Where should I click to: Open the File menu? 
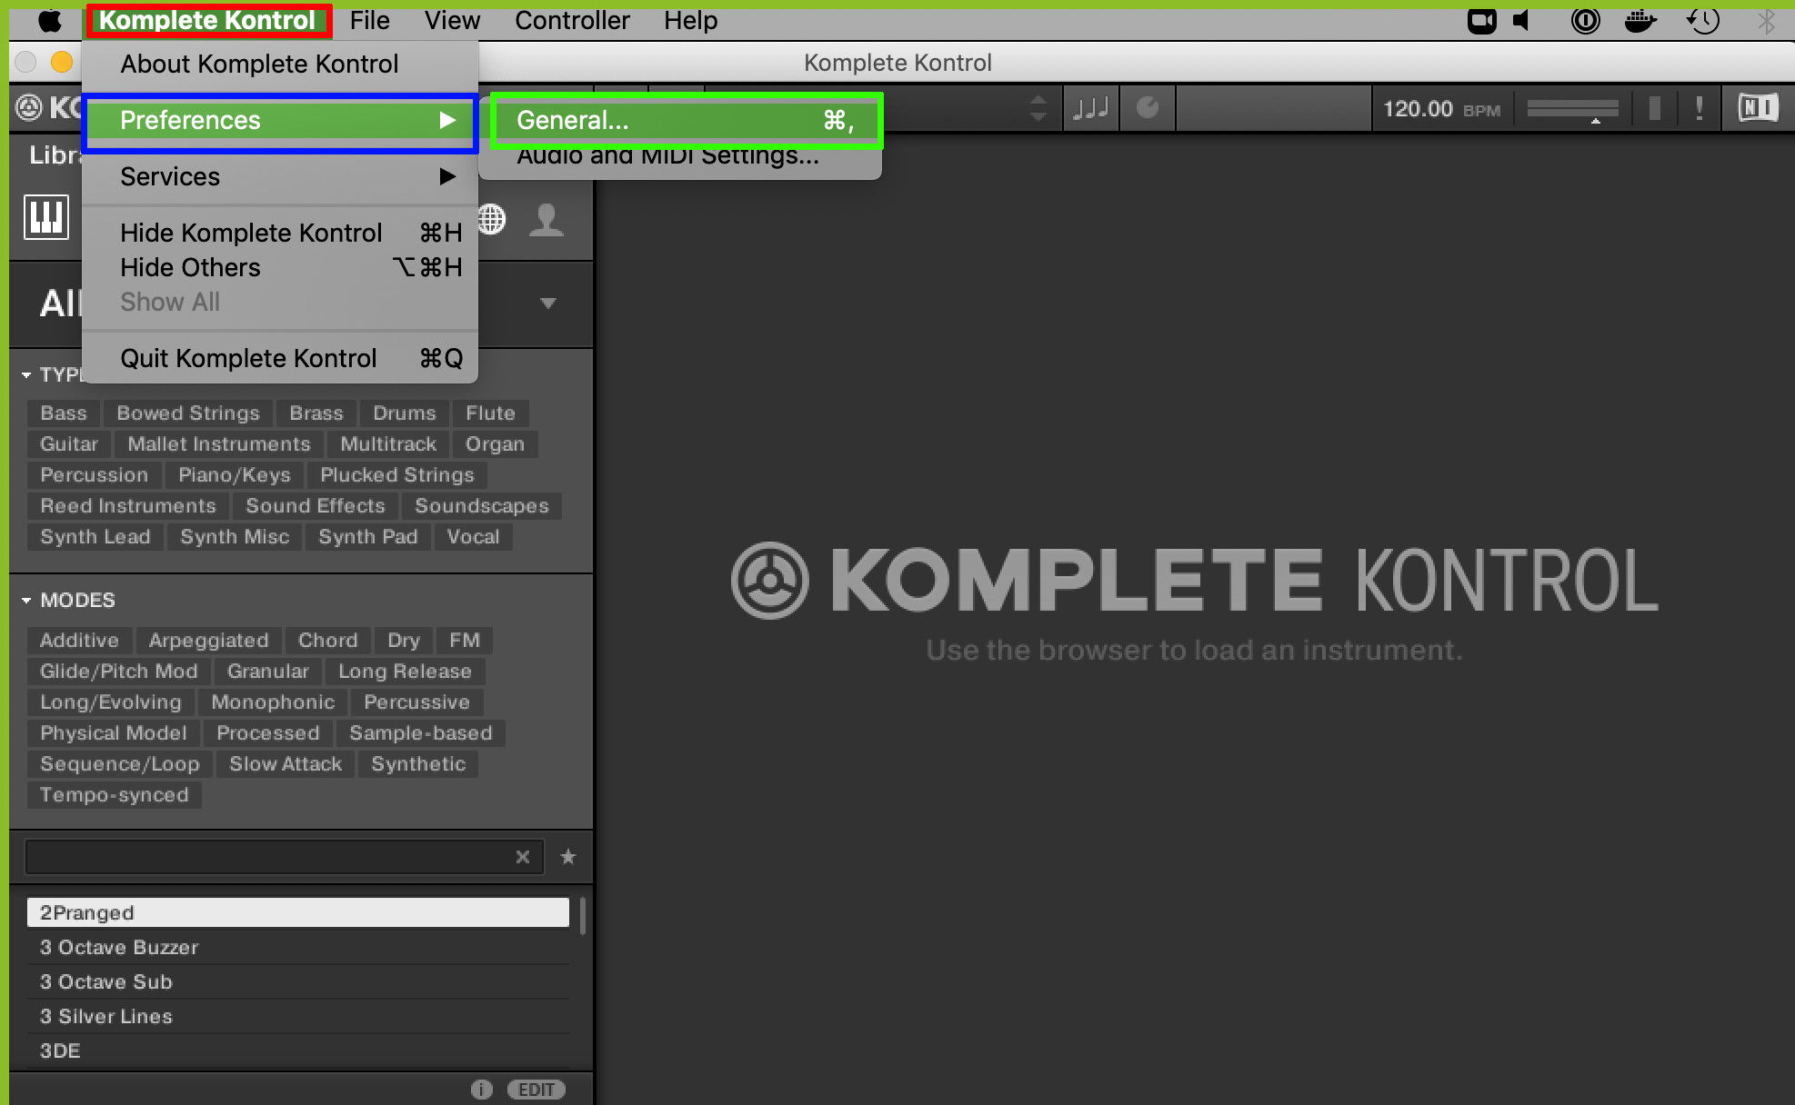tap(369, 20)
